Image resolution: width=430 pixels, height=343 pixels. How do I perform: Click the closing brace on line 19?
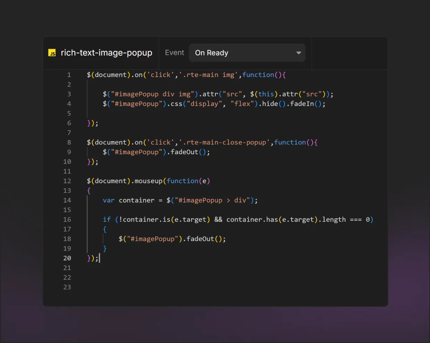click(x=105, y=249)
